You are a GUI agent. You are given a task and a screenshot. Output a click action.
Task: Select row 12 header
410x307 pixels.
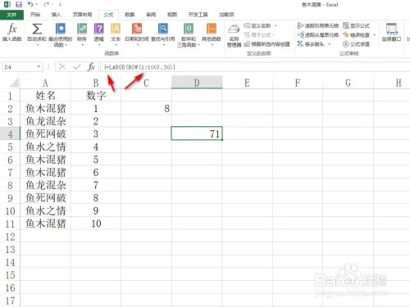coord(10,237)
